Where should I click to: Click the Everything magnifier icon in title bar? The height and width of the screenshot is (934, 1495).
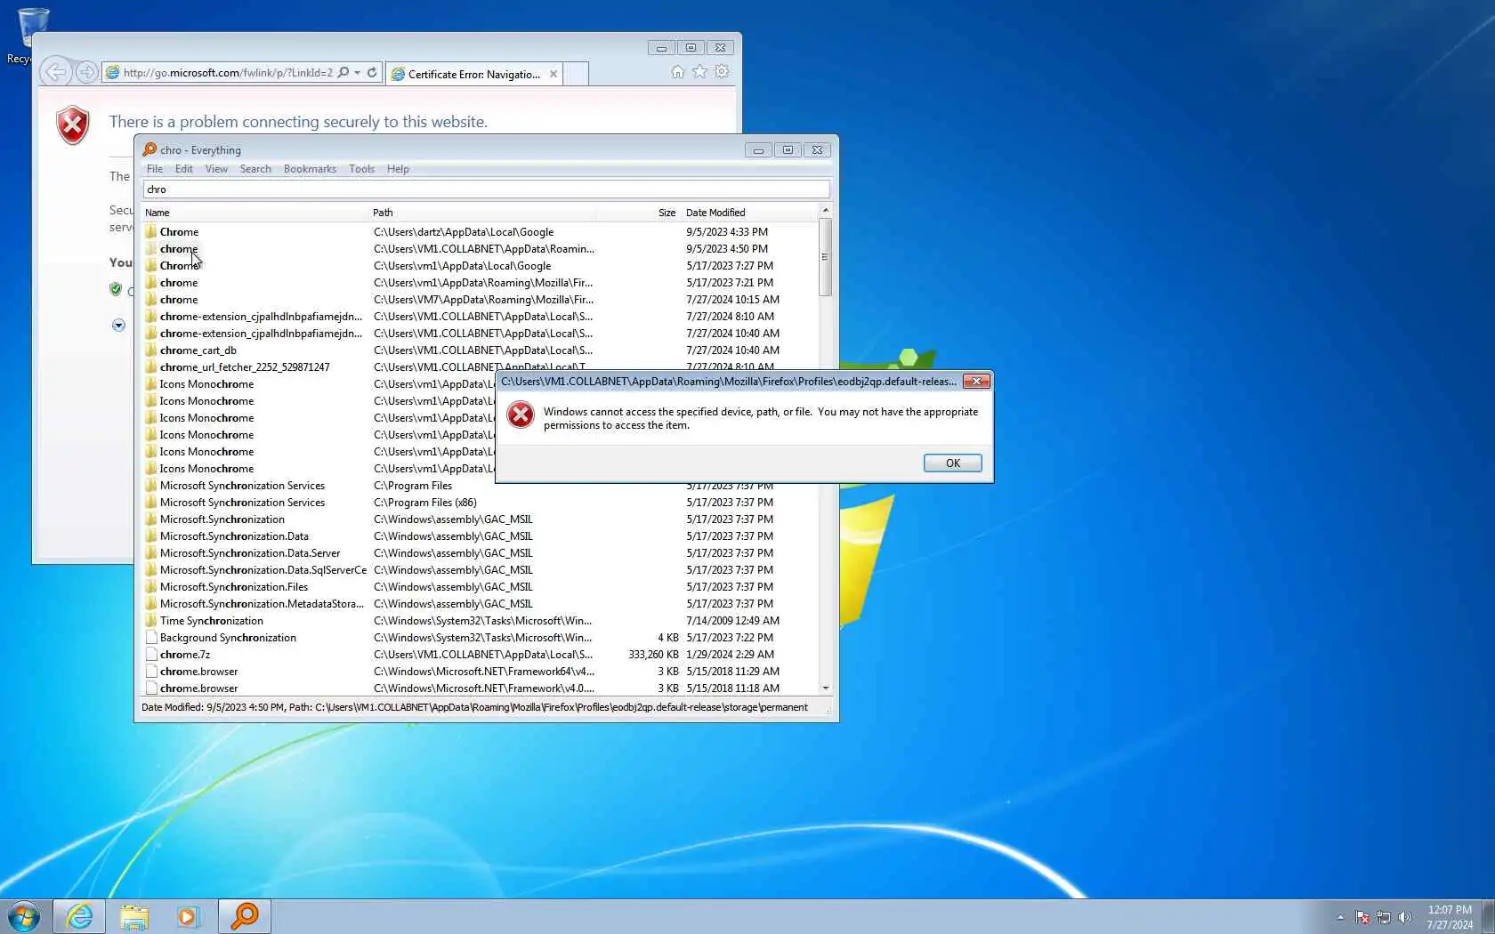click(x=149, y=149)
